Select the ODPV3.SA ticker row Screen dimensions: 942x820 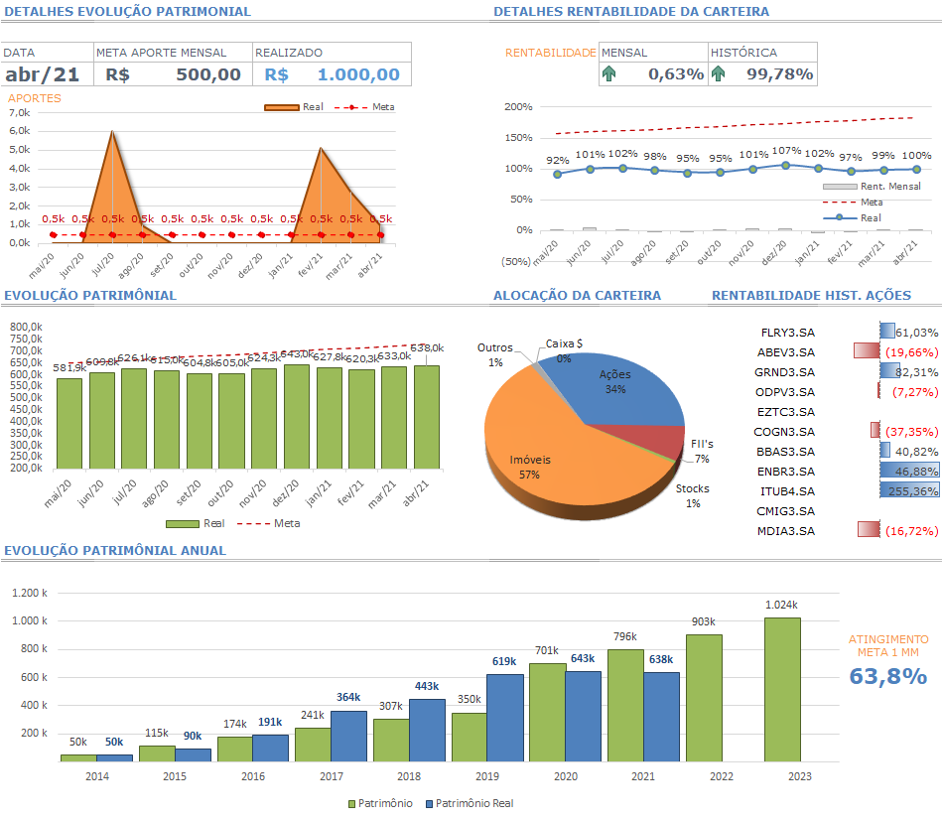click(785, 392)
